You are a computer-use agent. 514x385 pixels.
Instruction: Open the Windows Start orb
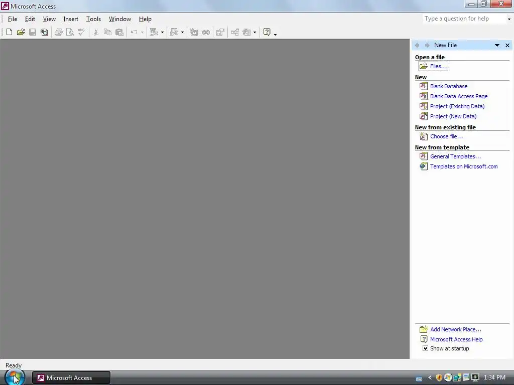tap(15, 377)
